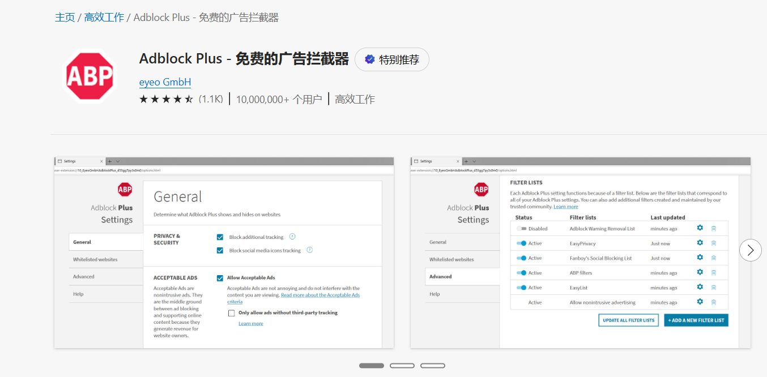The image size is (767, 377).
Task: Delete EasyList via trash icon
Action: 714,288
